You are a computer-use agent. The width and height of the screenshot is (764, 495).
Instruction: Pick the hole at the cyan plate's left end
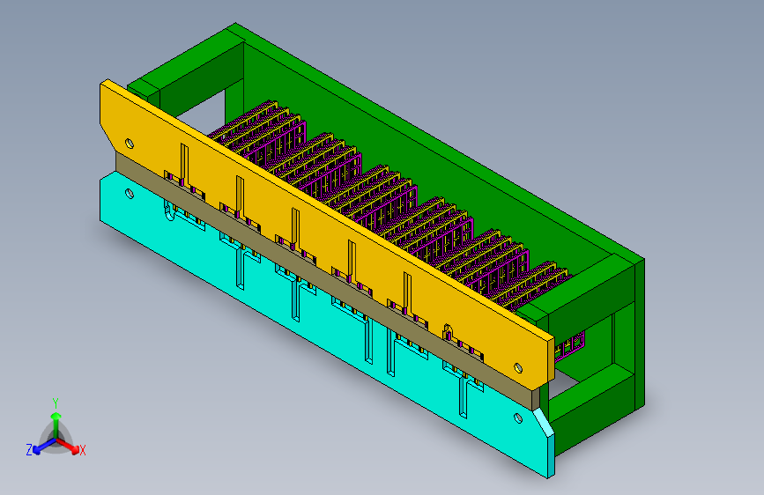point(130,194)
